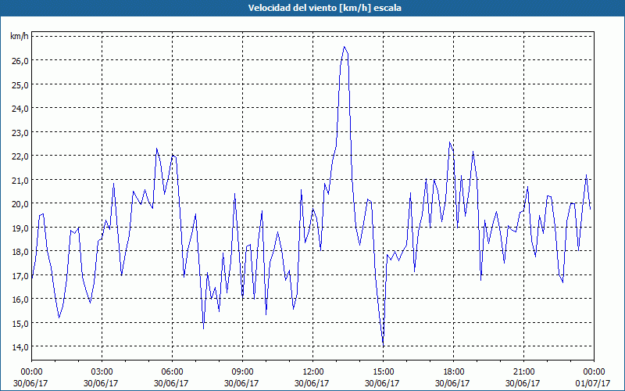
Task: Click the '14,0' y-axis label
Action: (x=20, y=347)
